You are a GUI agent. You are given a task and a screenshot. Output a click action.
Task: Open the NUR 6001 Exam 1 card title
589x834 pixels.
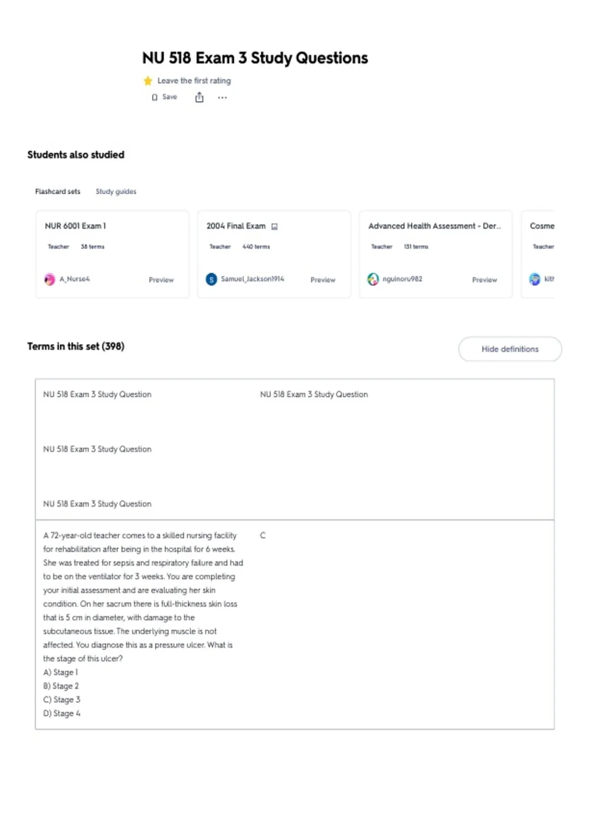(x=75, y=226)
